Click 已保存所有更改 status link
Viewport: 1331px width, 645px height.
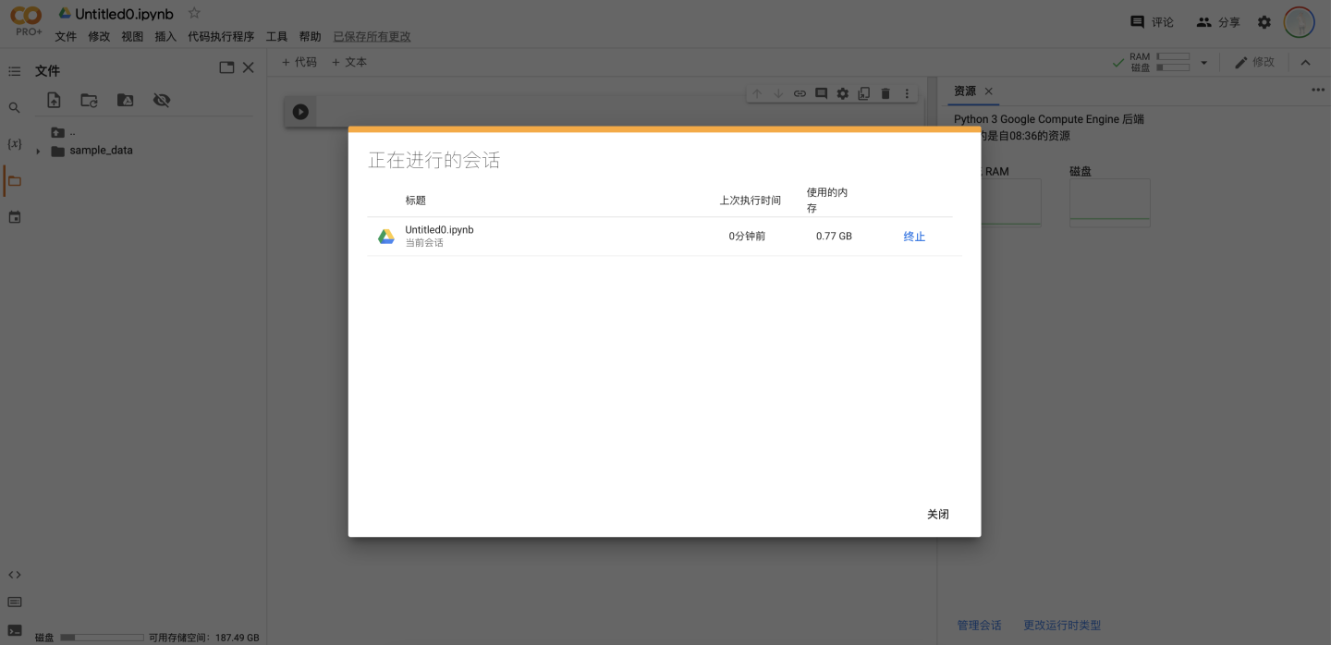tap(372, 37)
